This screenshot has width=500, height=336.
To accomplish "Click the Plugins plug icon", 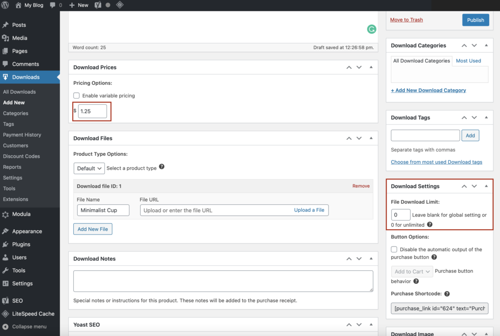I will click(5, 244).
